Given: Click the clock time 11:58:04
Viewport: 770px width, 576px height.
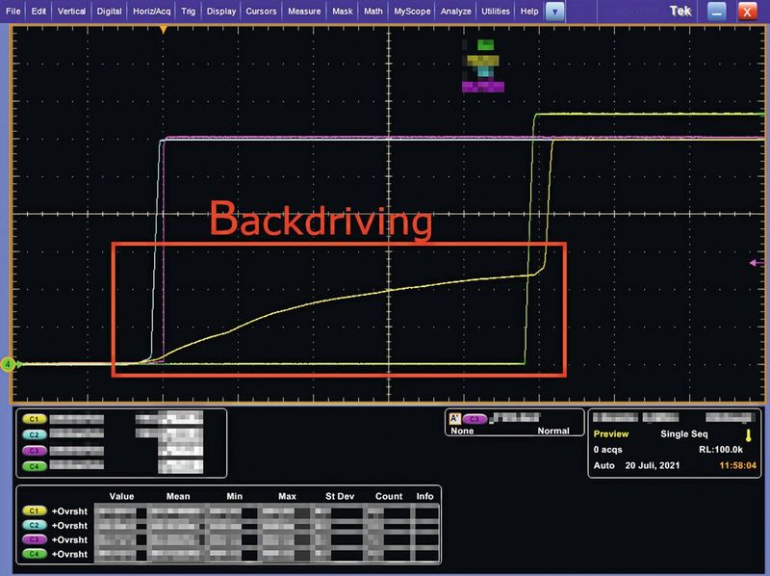Looking at the screenshot, I should [x=737, y=465].
